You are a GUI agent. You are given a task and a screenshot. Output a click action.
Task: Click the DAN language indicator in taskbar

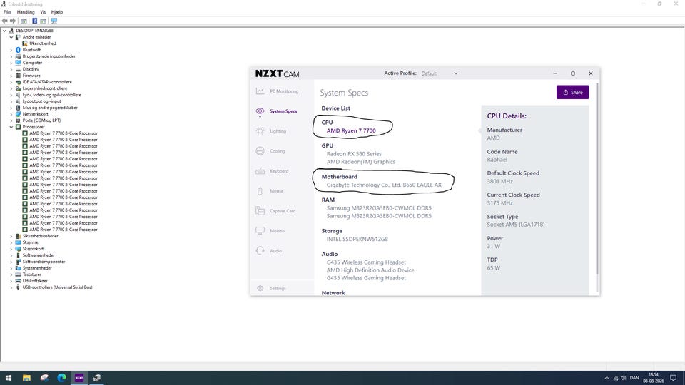634,378
